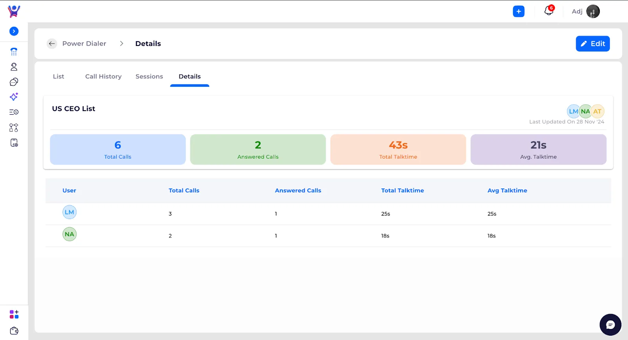The width and height of the screenshot is (628, 340).
Task: Click the 18s total talktime value in NA row
Action: pyautogui.click(x=385, y=236)
